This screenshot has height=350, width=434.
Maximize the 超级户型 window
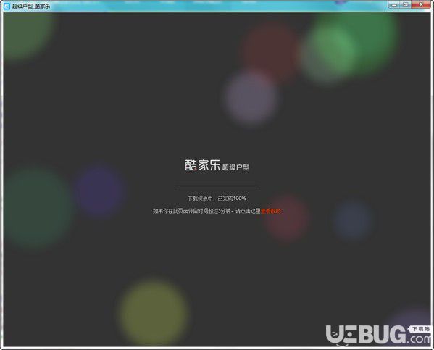[x=406, y=4]
